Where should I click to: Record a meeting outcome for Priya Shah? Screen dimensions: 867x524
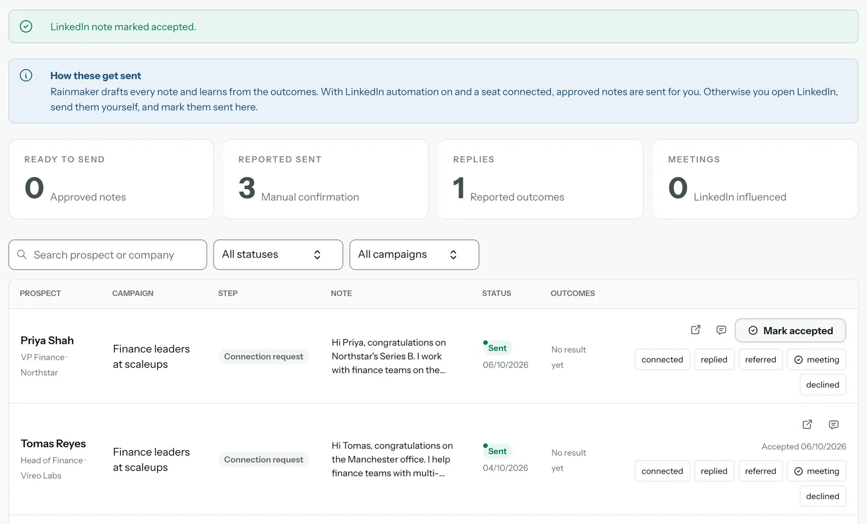tap(817, 359)
